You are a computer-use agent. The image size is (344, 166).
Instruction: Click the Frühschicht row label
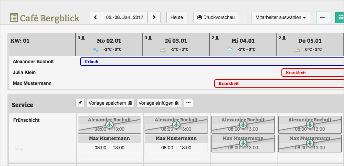pyautogui.click(x=26, y=120)
